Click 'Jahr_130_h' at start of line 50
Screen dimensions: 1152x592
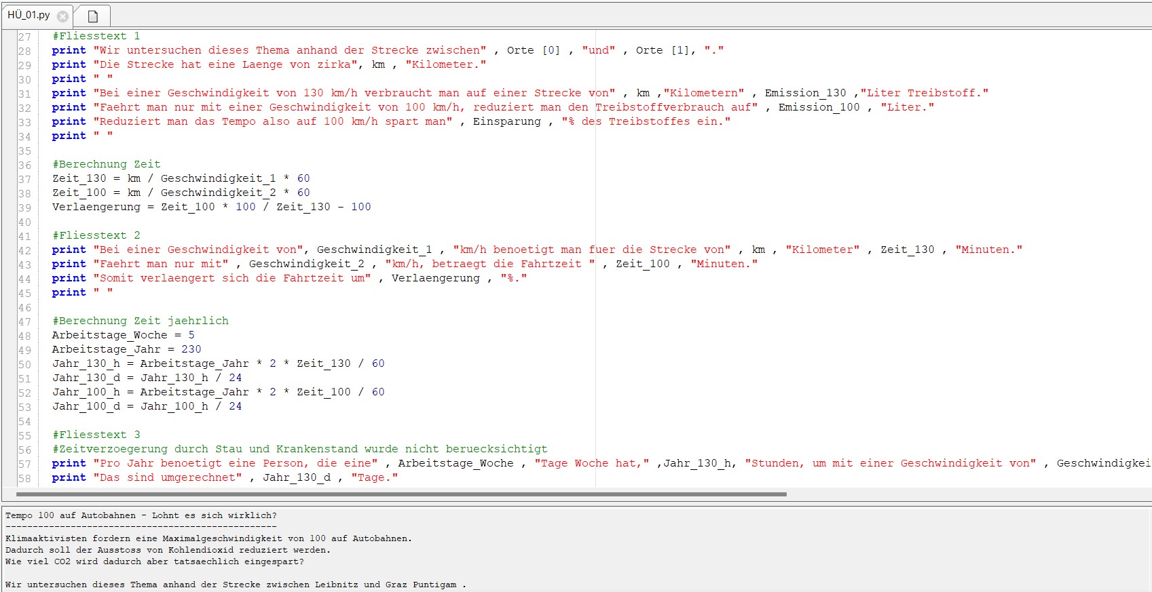(x=86, y=363)
